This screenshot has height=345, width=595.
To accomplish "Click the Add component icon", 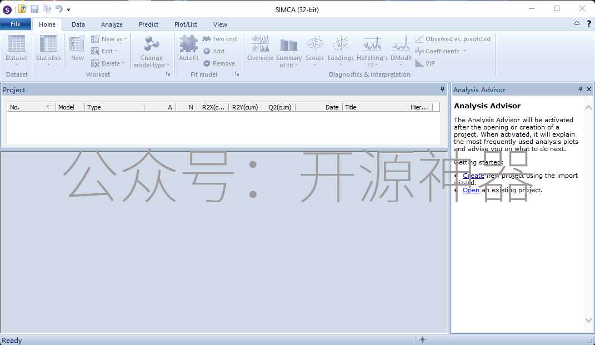I will tap(207, 51).
